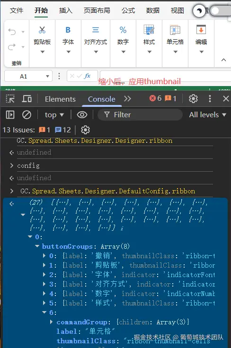Viewport: 231px width, 348px height.
Task: Switch to the 页面布局 ribbon tab
Action: click(x=97, y=10)
